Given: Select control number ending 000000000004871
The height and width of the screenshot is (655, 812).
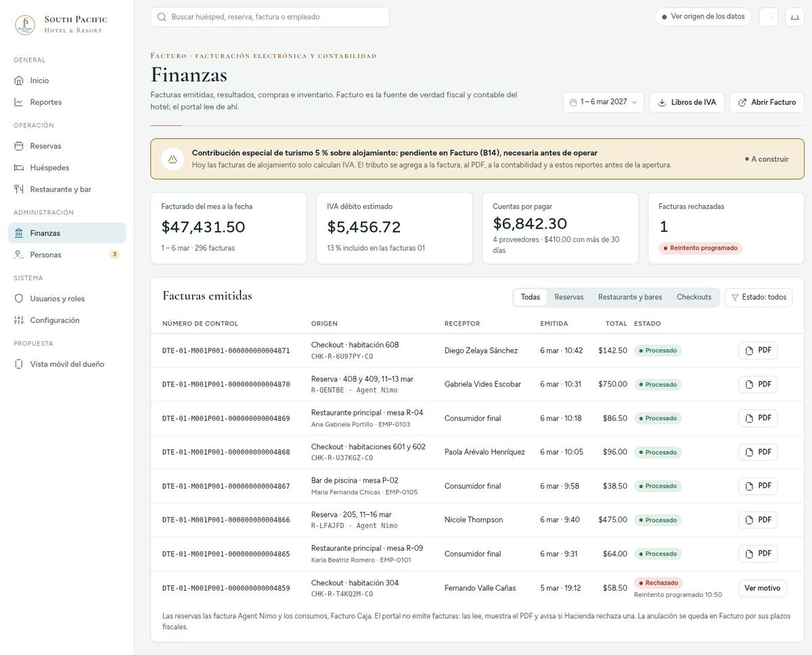Looking at the screenshot, I should [x=226, y=351].
